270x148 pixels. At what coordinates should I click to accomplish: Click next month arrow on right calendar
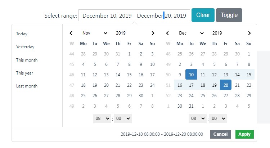tap(249, 33)
